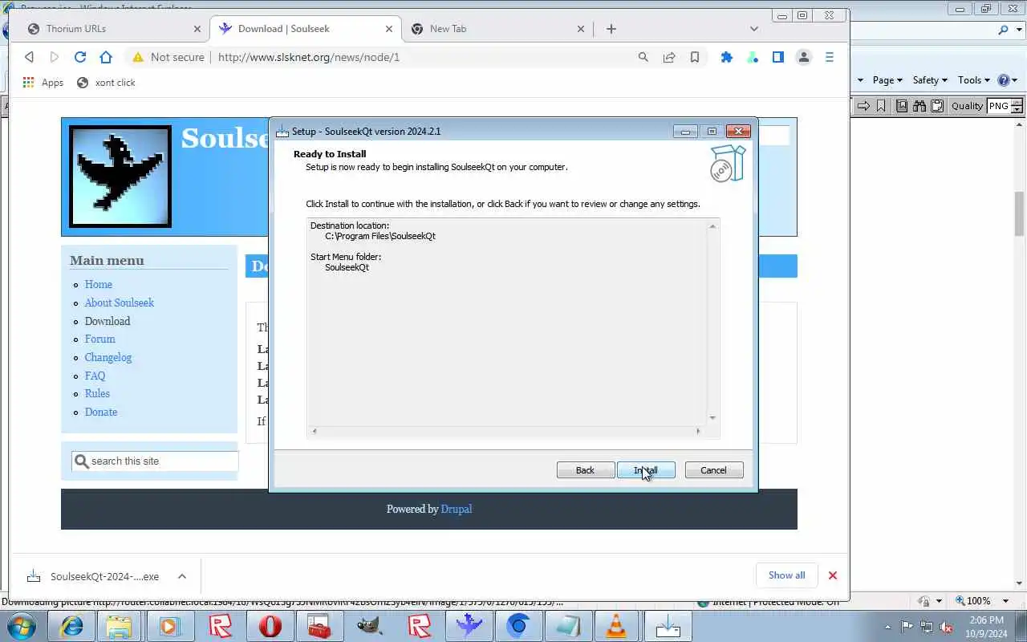The height and width of the screenshot is (642, 1027).
Task: Click the Drupal link in footer
Action: pyautogui.click(x=457, y=510)
